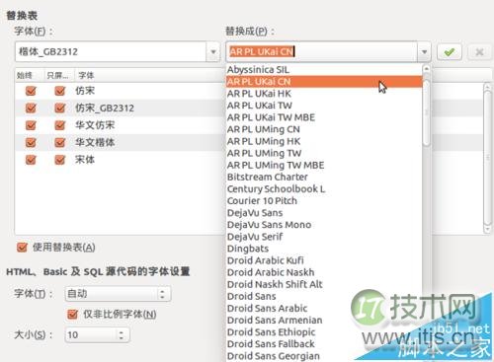Select AR PL UMing HK
The height and width of the screenshot is (362, 494).
[x=324, y=141]
